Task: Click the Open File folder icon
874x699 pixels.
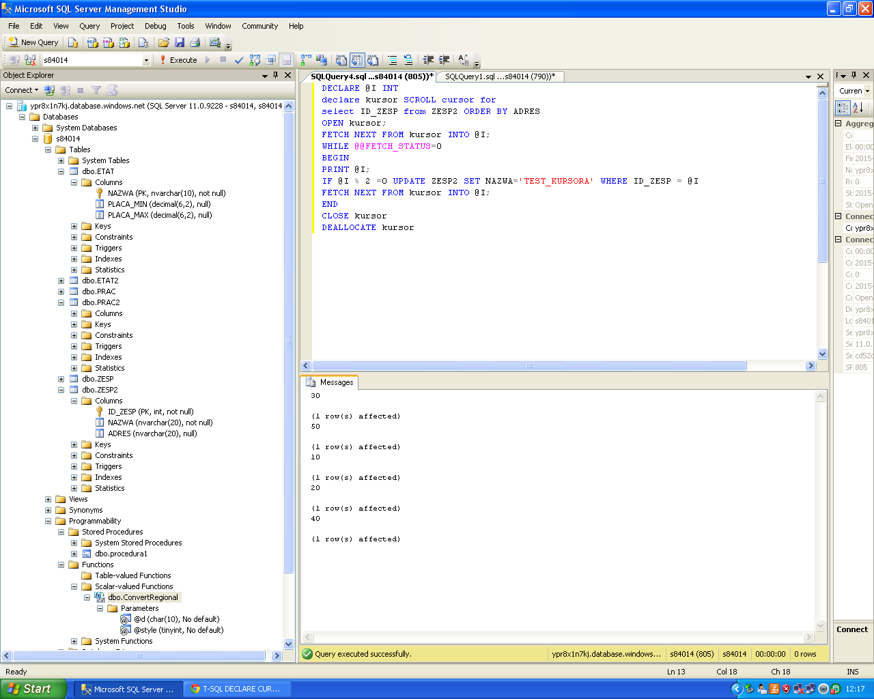Action: click(164, 42)
